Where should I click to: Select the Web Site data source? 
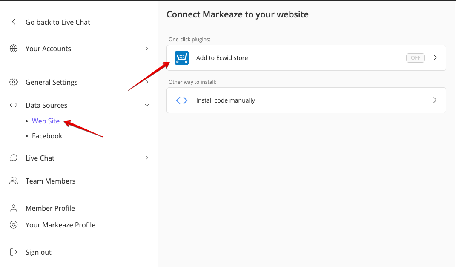(x=46, y=121)
